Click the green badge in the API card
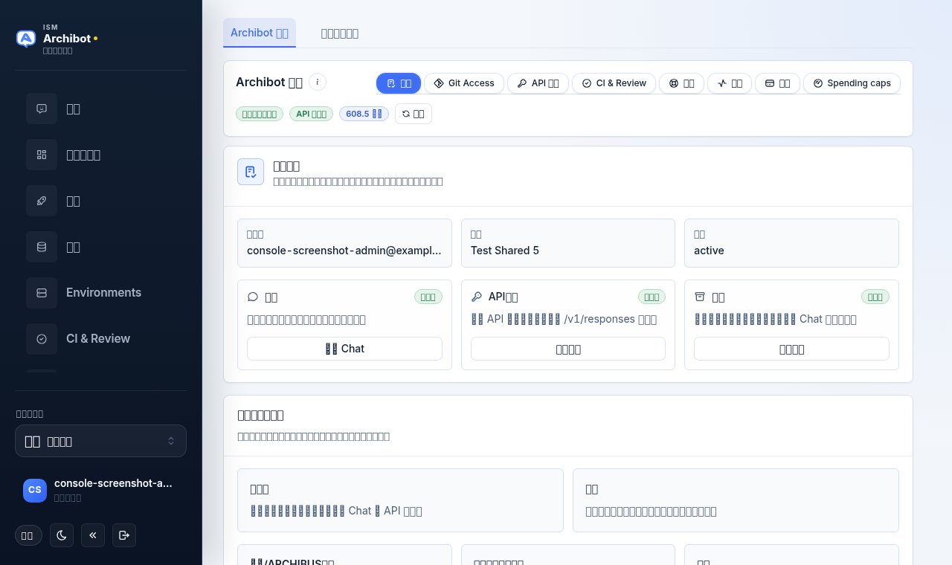This screenshot has width=952, height=565. (x=652, y=297)
